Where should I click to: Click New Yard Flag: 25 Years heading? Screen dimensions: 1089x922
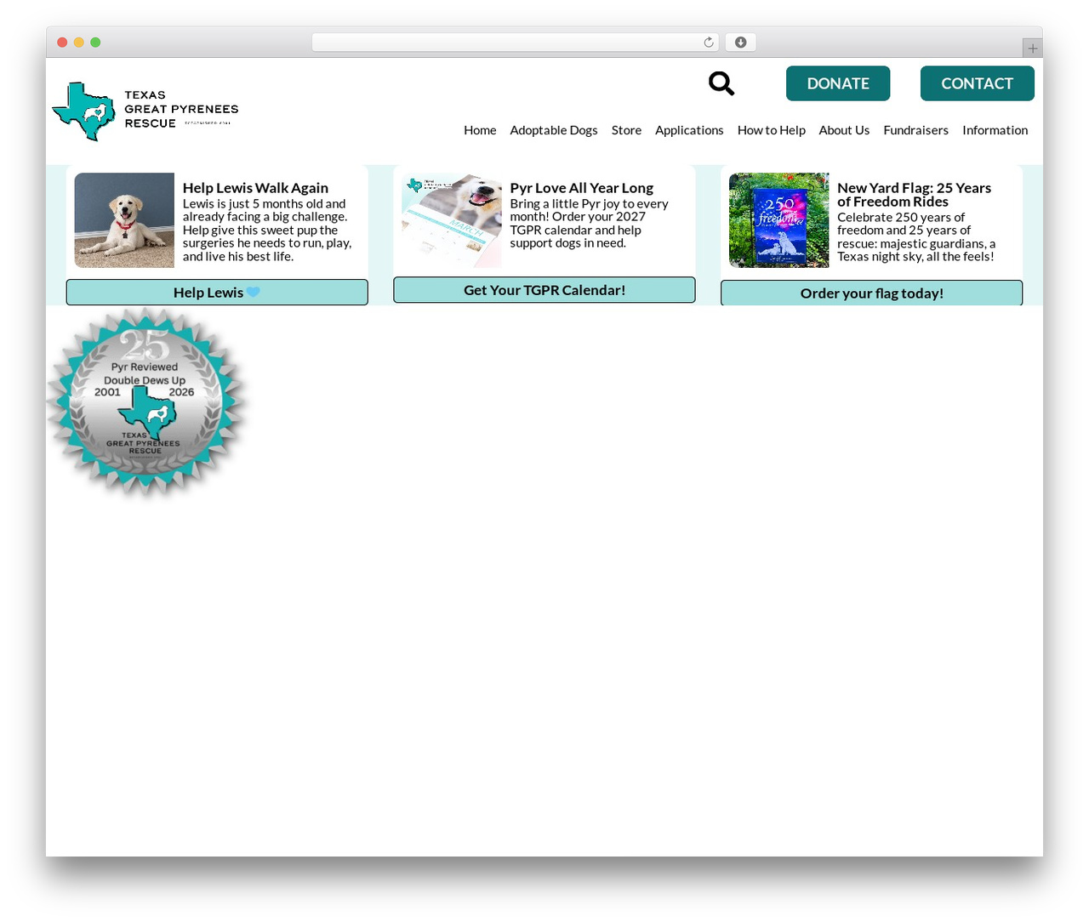pos(915,195)
